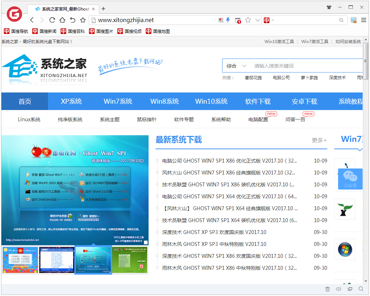Select the green Ghost slideshow thumbnail
The width and height of the screenshot is (370, 296).
[130, 260]
